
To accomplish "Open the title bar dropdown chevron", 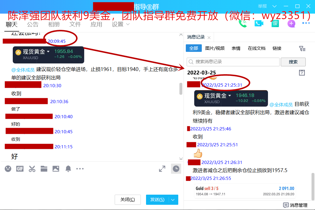I will coord(274,6).
